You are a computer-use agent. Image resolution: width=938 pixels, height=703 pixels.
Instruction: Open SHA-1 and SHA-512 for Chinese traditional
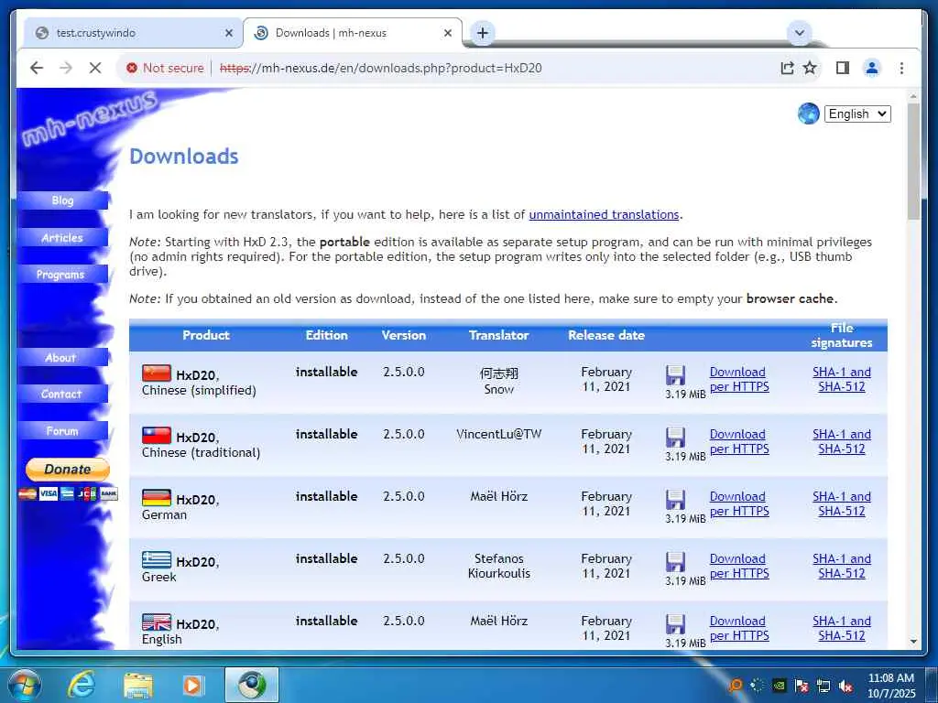tap(842, 442)
